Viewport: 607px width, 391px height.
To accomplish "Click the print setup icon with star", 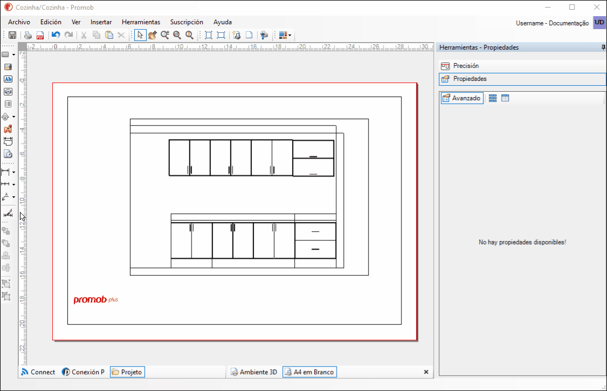I will [x=237, y=35].
